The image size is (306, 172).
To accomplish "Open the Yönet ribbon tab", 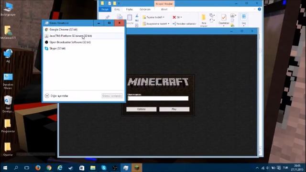I will point(164,10).
